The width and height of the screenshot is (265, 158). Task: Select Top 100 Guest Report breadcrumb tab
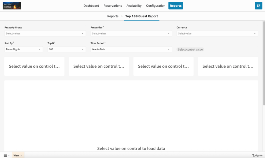[141, 16]
